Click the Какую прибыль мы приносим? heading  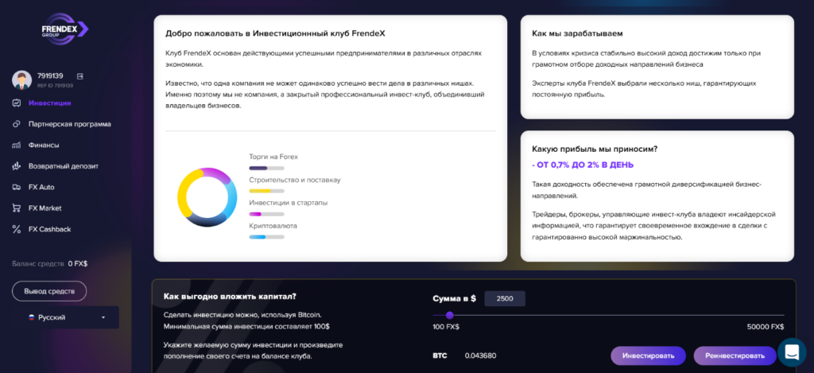click(595, 149)
